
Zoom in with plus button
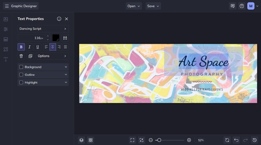189,140
